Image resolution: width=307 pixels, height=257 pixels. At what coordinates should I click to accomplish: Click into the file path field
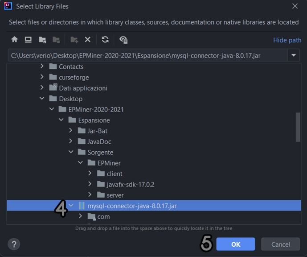coord(148,55)
